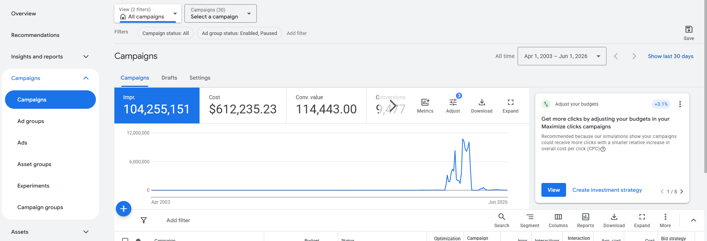This screenshot has height=241, width=707.
Task: Open the chart Adjust icon
Action: point(453,102)
